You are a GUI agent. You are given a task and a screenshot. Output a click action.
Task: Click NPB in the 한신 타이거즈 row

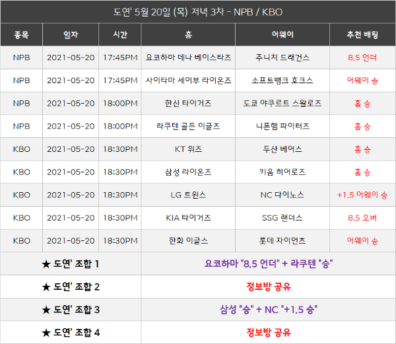[22, 103]
